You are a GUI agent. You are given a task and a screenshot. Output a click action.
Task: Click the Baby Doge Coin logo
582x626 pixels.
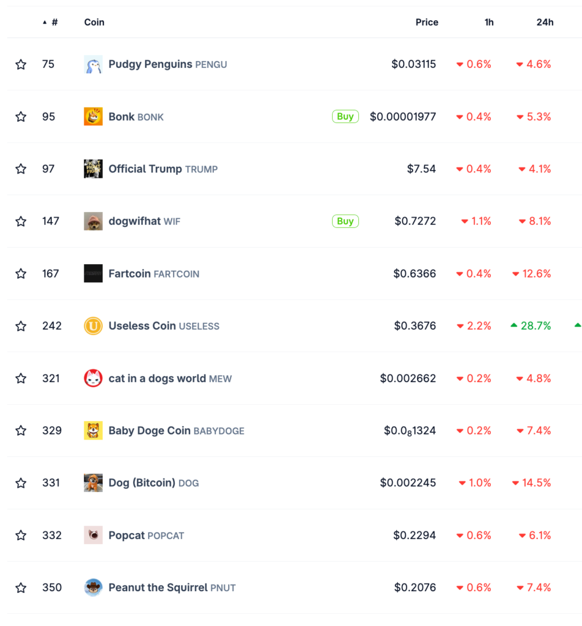tap(93, 430)
